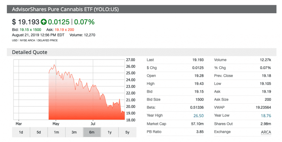Click the green up-arrow price change icon

click(x=44, y=22)
